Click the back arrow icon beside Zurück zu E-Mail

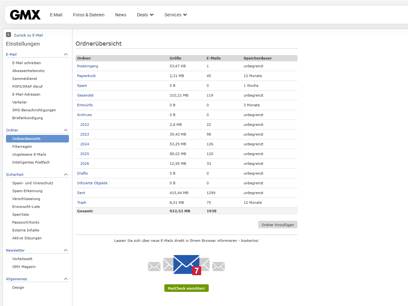pyautogui.click(x=8, y=35)
